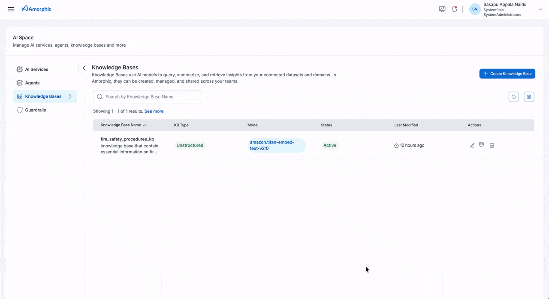Screen dimensions: 549x299
Task: Click the Create Knowledge Base button
Action: [x=507, y=73]
